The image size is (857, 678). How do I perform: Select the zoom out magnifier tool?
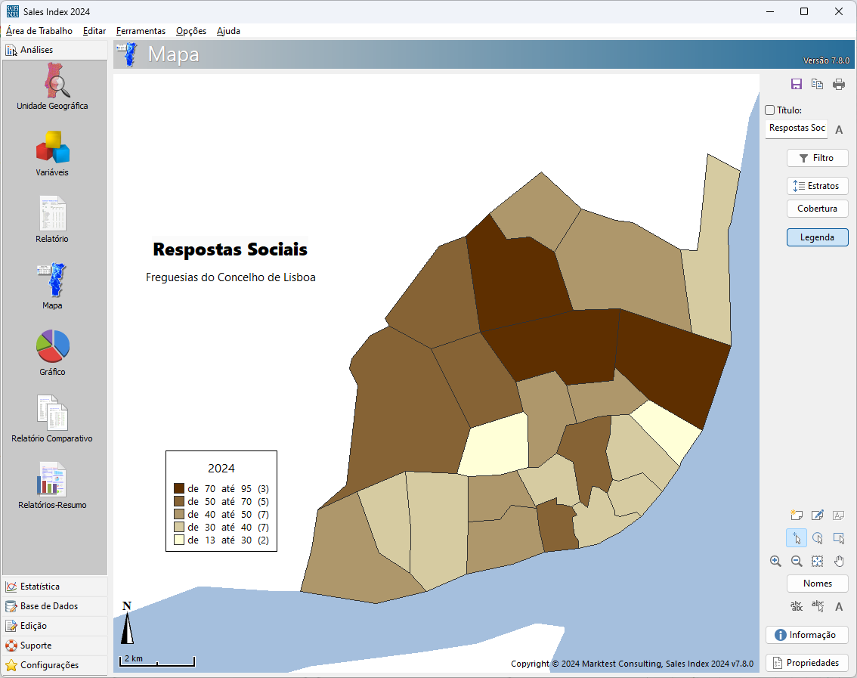coord(797,561)
